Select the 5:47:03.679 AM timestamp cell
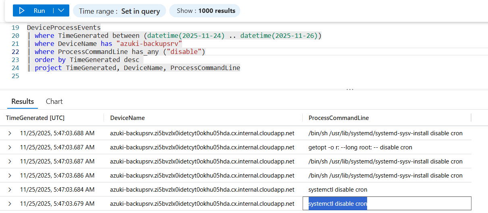Screen dimensions: 488x213 57,204
